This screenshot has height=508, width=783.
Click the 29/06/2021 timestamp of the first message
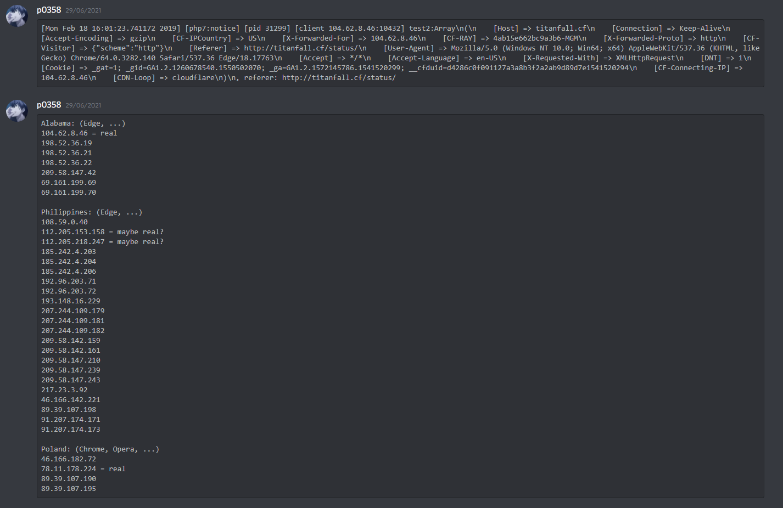(x=83, y=10)
